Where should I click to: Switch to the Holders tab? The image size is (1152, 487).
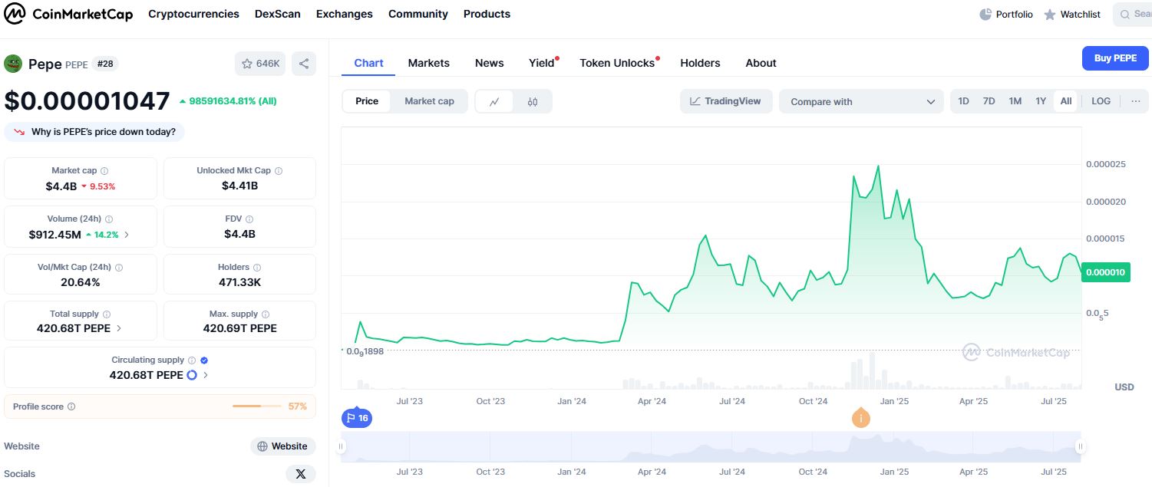[x=700, y=63]
